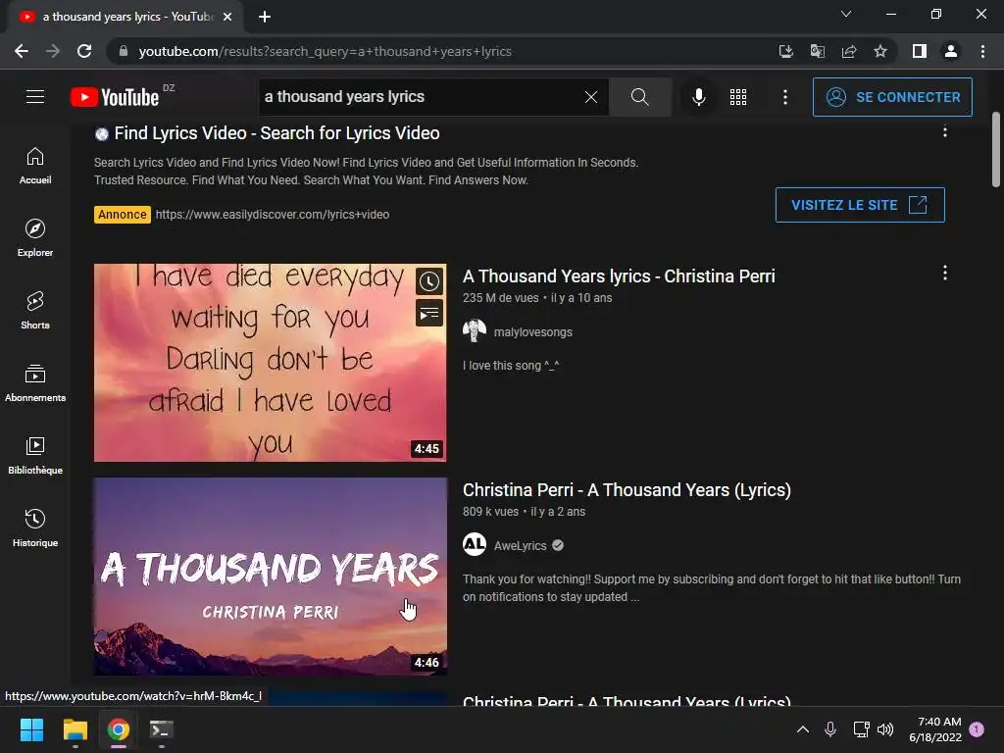Bookmark this page with the star icon
This screenshot has width=1004, height=753.
point(880,51)
